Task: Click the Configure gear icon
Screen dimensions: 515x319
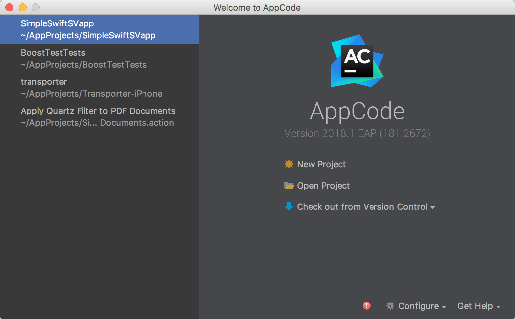Action: click(x=390, y=306)
